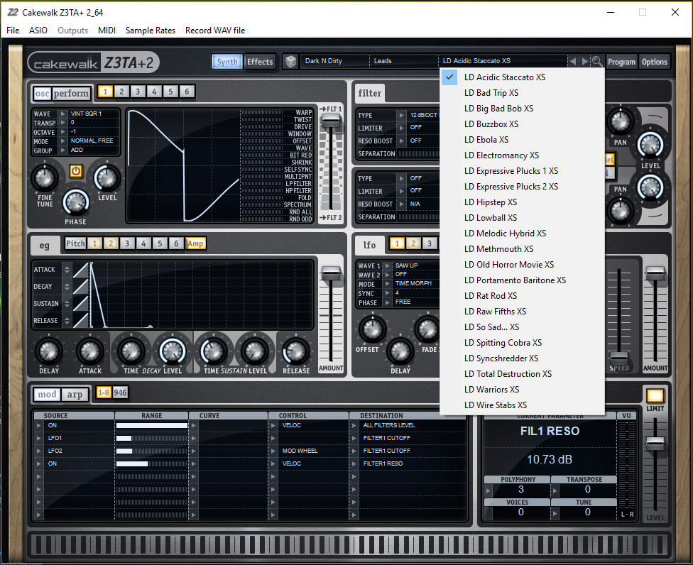Click the Program button

pyautogui.click(x=621, y=62)
